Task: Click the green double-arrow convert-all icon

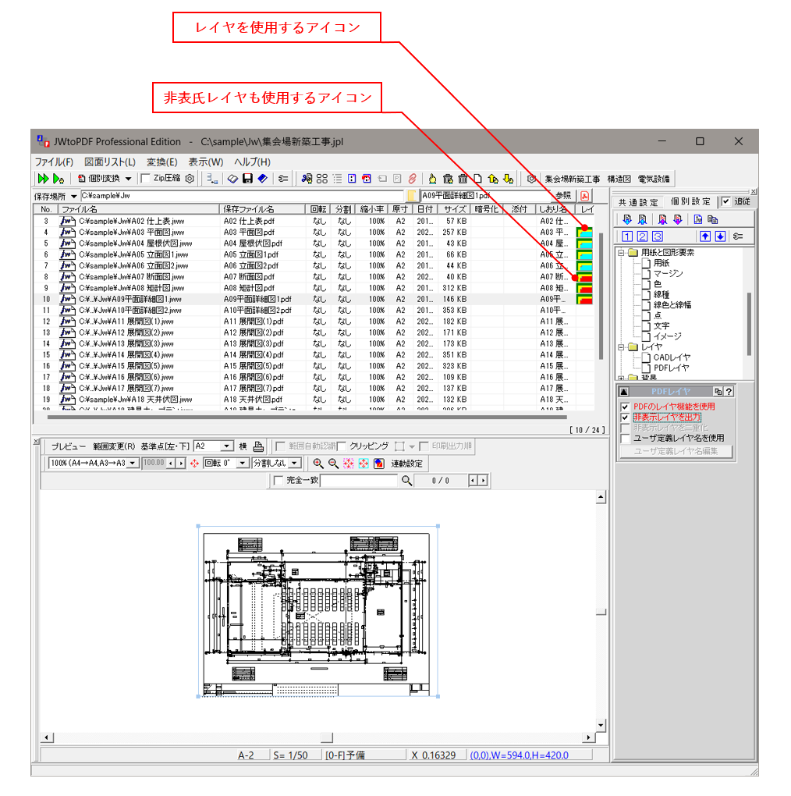Action: 43,179
